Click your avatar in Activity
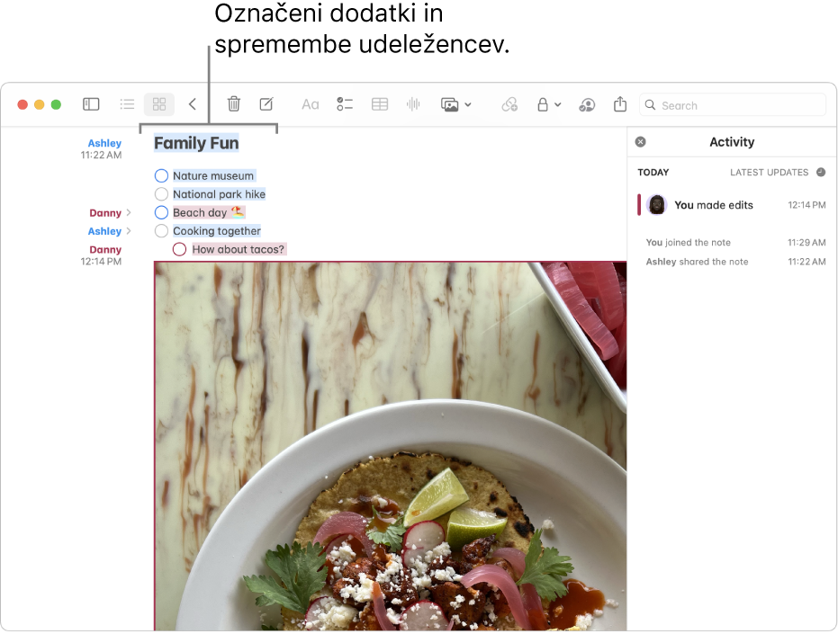 (x=657, y=205)
